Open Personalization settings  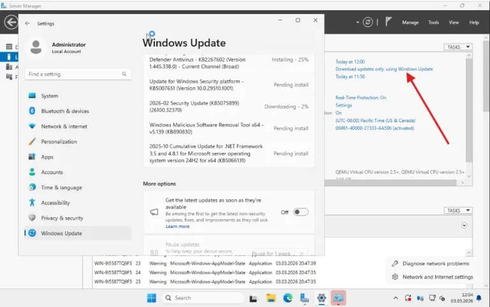click(x=77, y=141)
